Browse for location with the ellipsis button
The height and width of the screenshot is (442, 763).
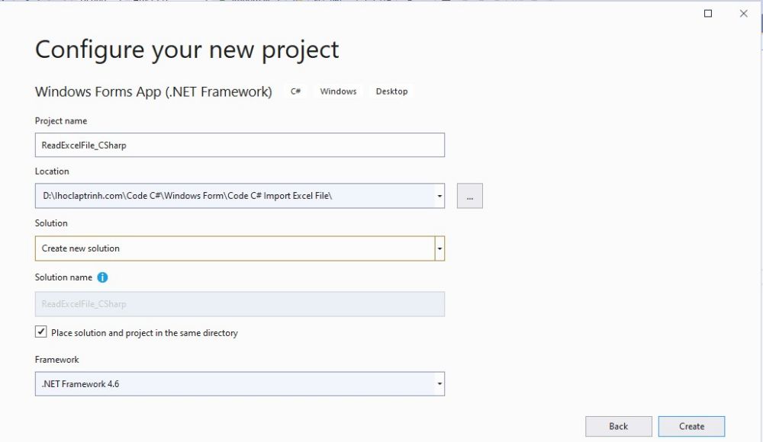469,196
